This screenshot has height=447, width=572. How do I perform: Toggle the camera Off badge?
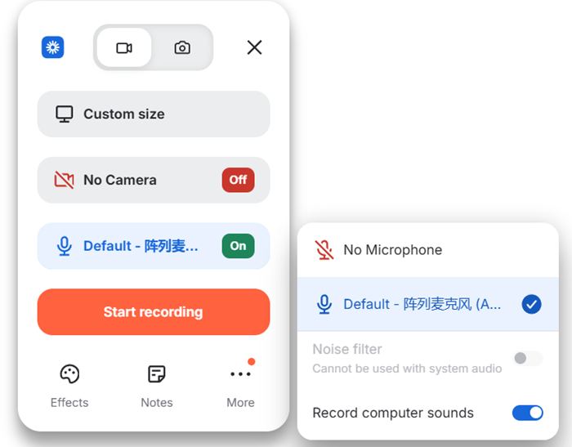click(239, 180)
